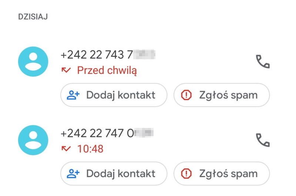The width and height of the screenshot is (296, 196).
Task: Click the missed-call arrow next to Przed chwilą
Action: coord(66,70)
